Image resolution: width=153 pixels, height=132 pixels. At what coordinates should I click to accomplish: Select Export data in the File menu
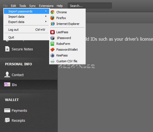coord(26,22)
